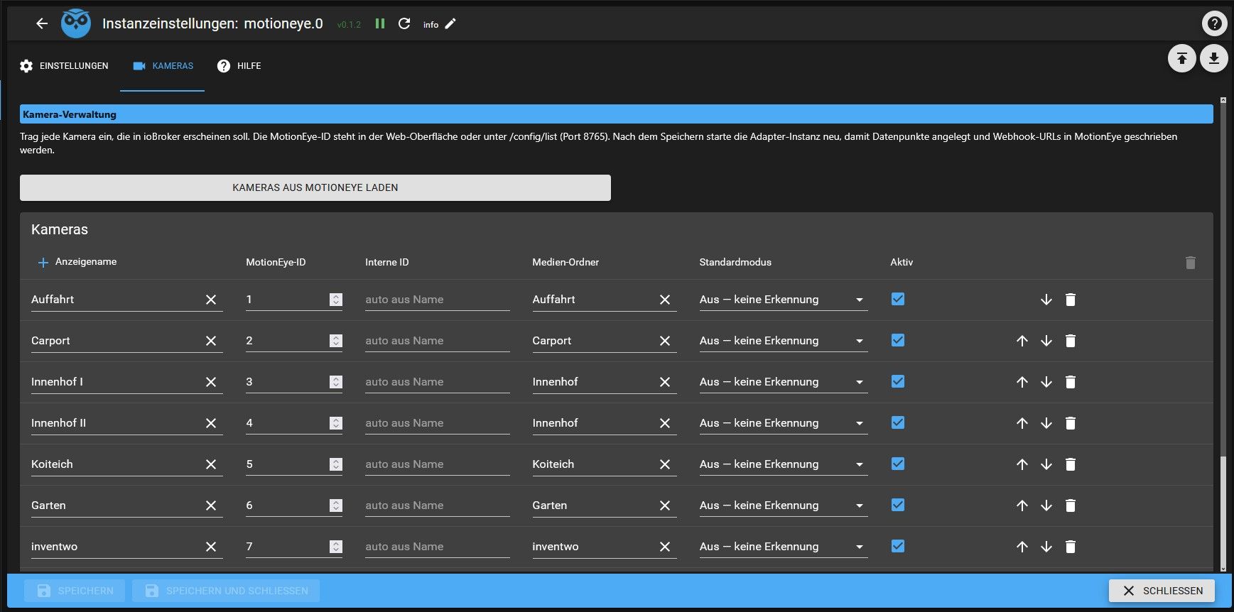
Task: Click Interne ID field for Auffahrt
Action: coord(438,300)
